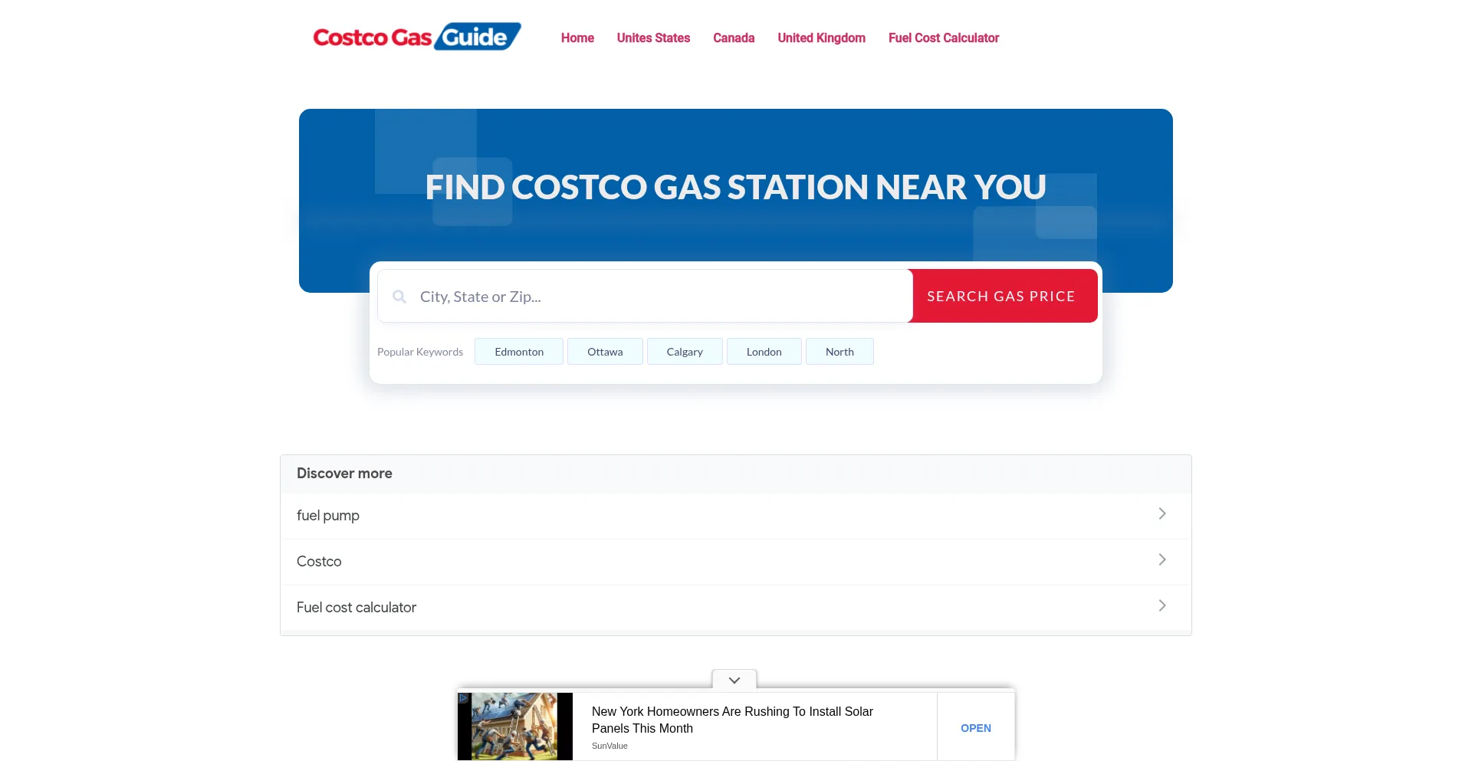Click the Discover more heading
This screenshot has width=1472, height=761.
(x=344, y=474)
